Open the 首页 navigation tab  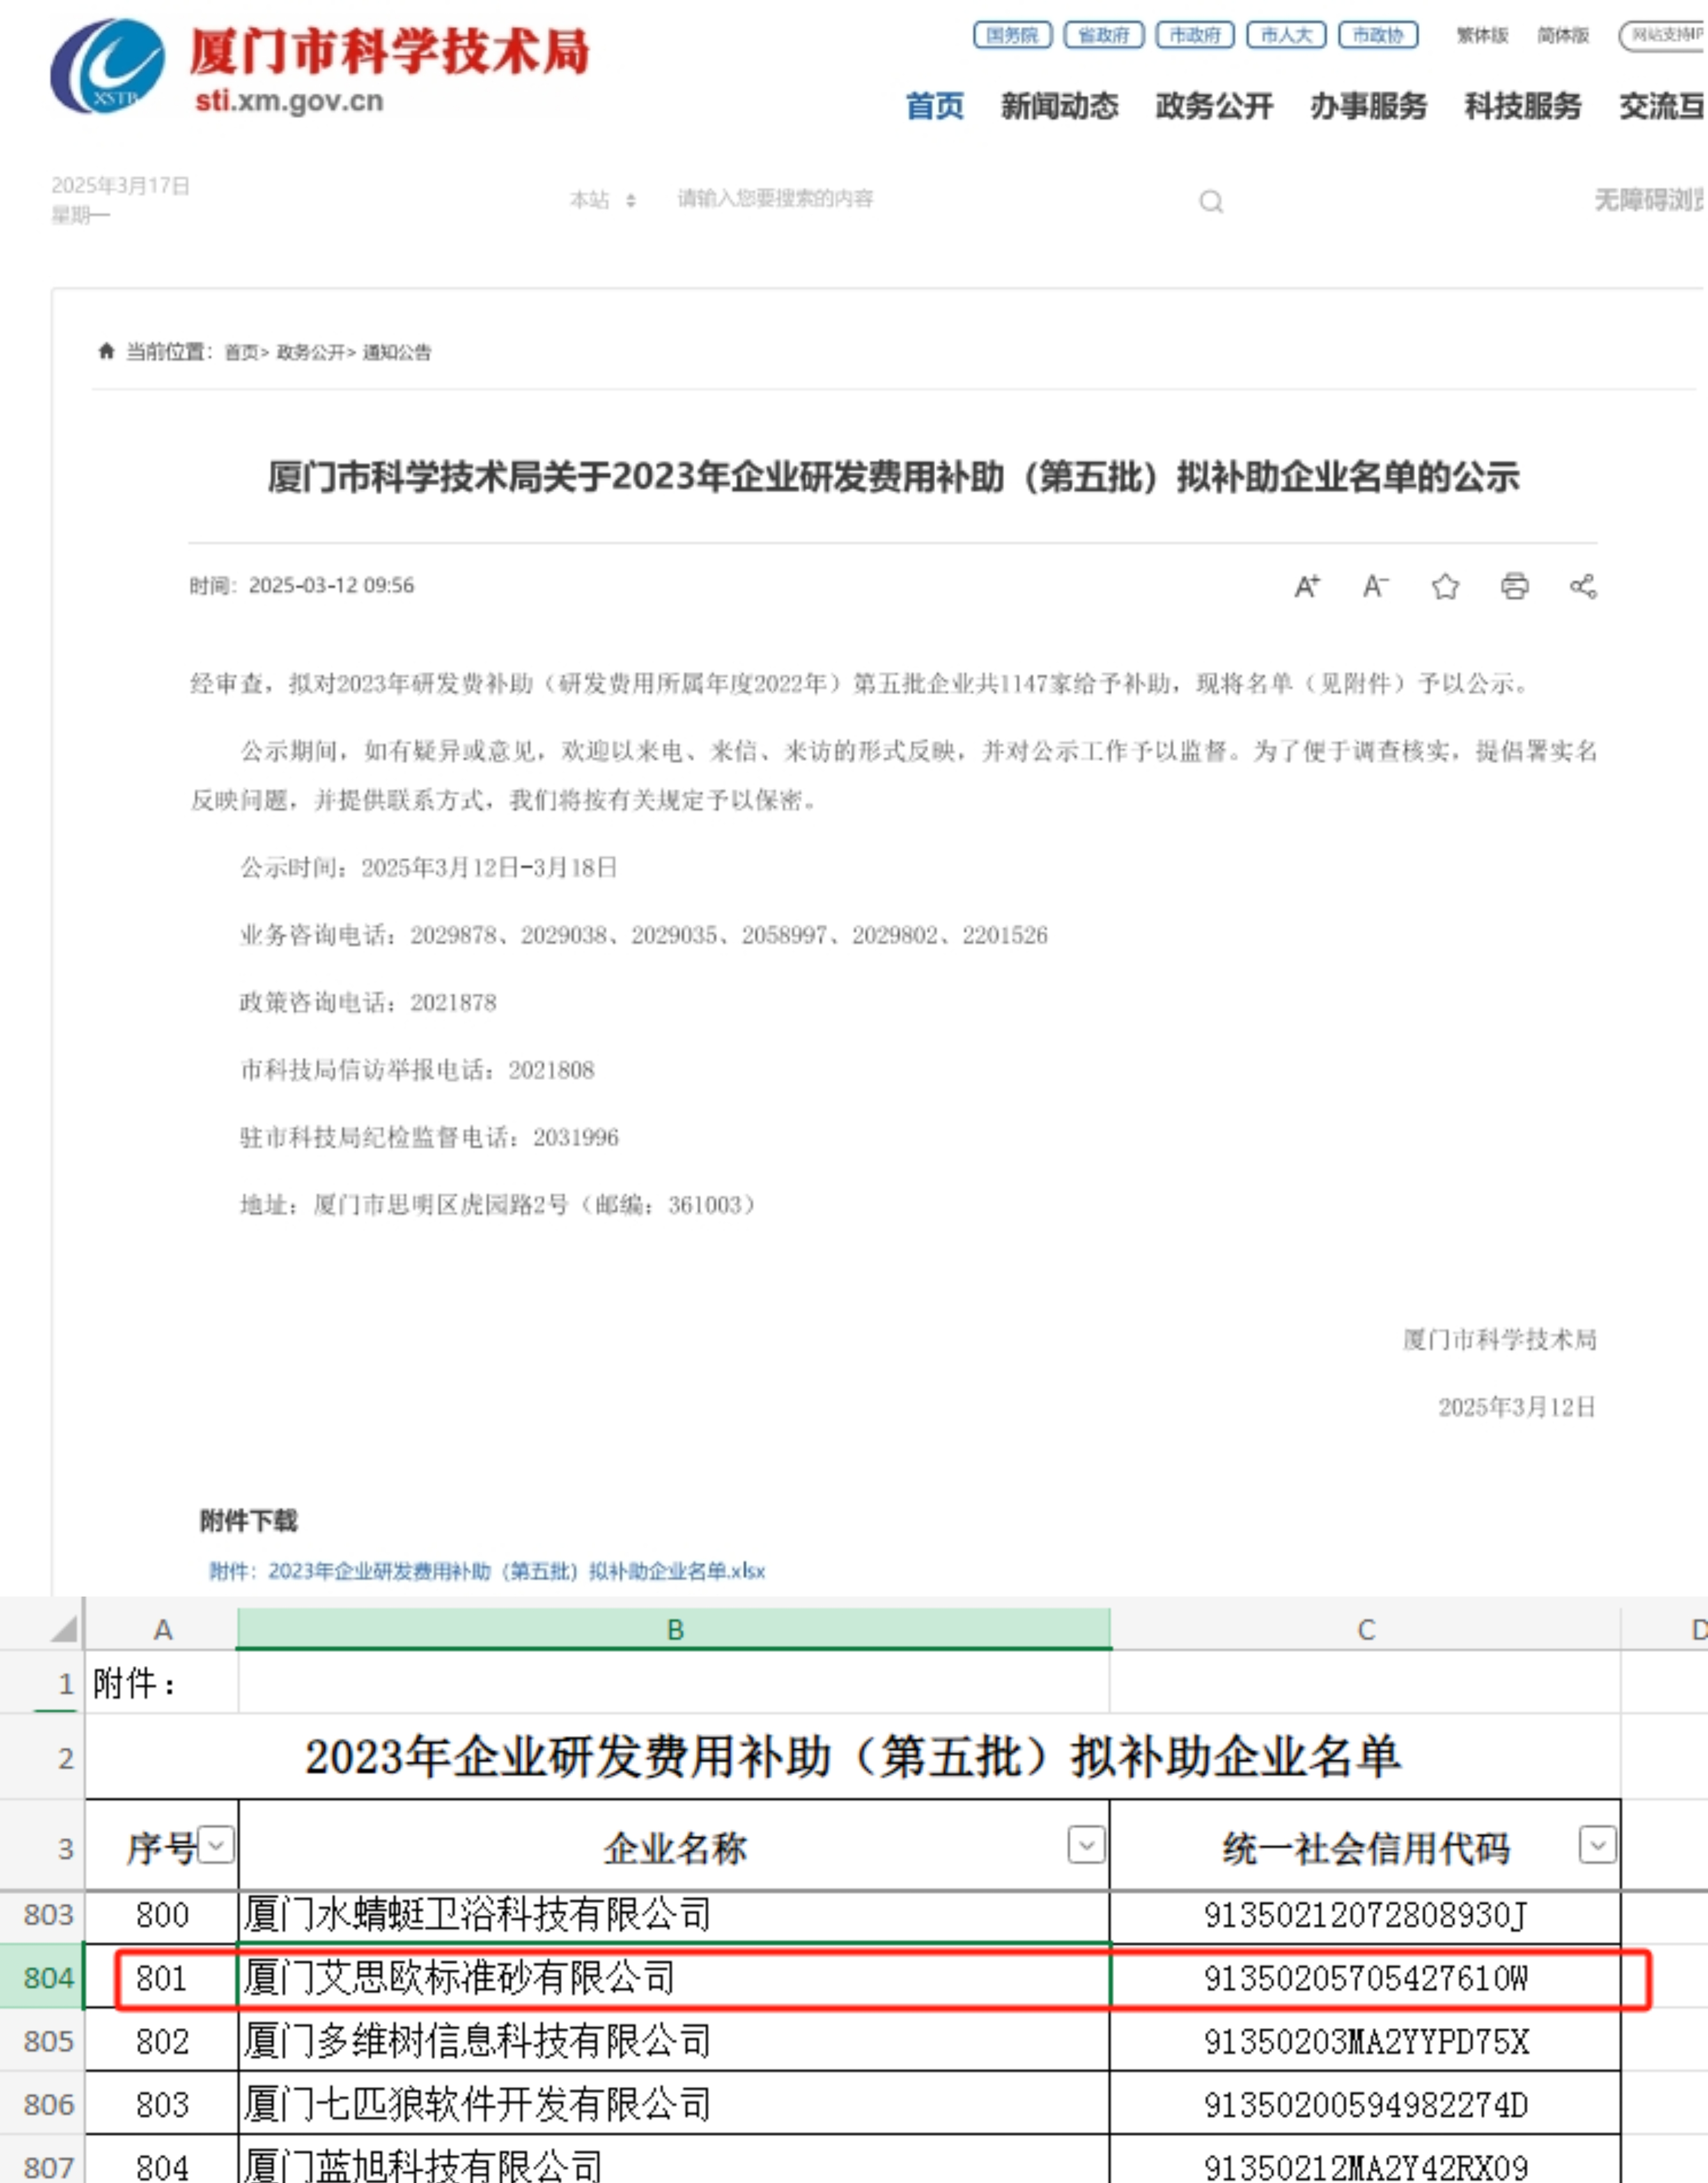tap(935, 106)
